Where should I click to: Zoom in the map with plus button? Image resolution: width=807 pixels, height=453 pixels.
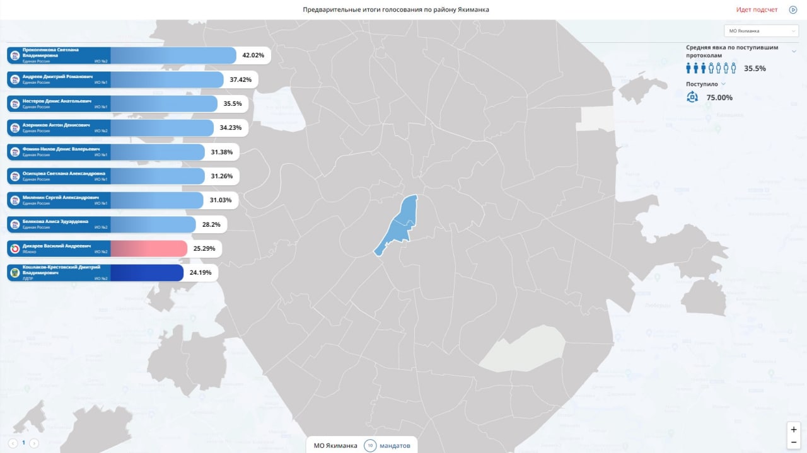pyautogui.click(x=794, y=429)
